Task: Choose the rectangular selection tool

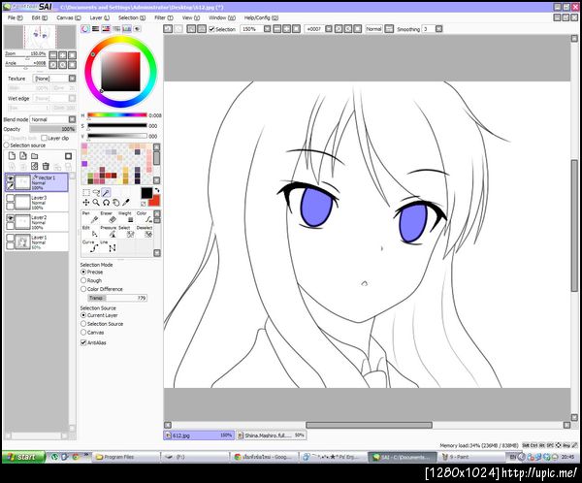Action: (x=86, y=192)
